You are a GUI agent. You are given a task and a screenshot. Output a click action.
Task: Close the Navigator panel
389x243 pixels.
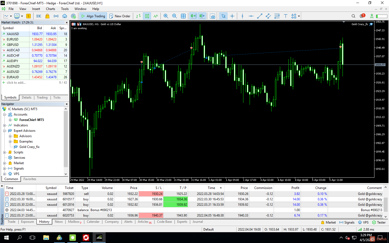[67, 104]
